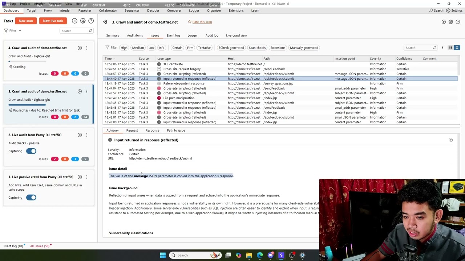This screenshot has width=465, height=261.
Task: Open the Response tab in the issue pane
Action: point(152,130)
